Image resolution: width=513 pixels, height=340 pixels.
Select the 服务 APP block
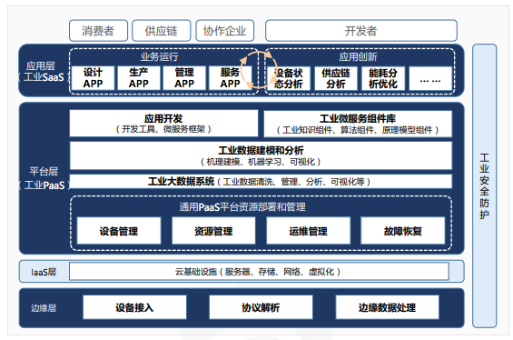pos(230,78)
